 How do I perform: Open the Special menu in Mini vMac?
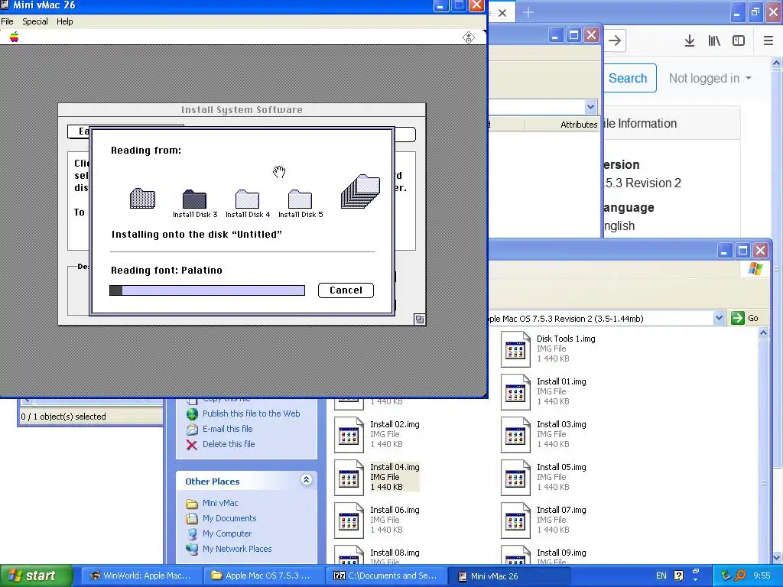click(x=35, y=21)
